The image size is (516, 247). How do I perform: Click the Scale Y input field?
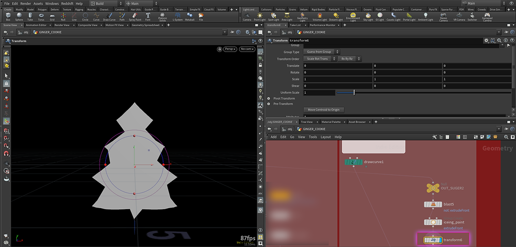click(407, 79)
